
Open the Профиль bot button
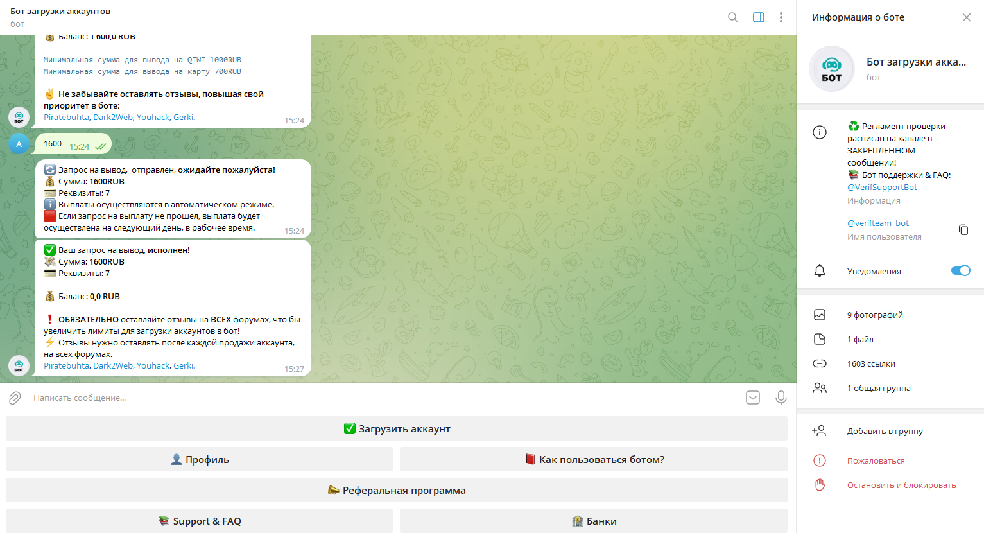[x=200, y=459]
